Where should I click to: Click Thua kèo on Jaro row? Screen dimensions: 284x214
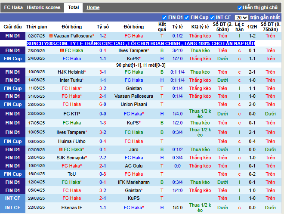point(200,149)
